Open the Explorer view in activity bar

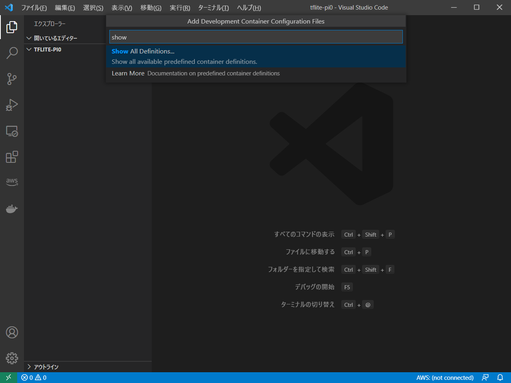tap(12, 27)
